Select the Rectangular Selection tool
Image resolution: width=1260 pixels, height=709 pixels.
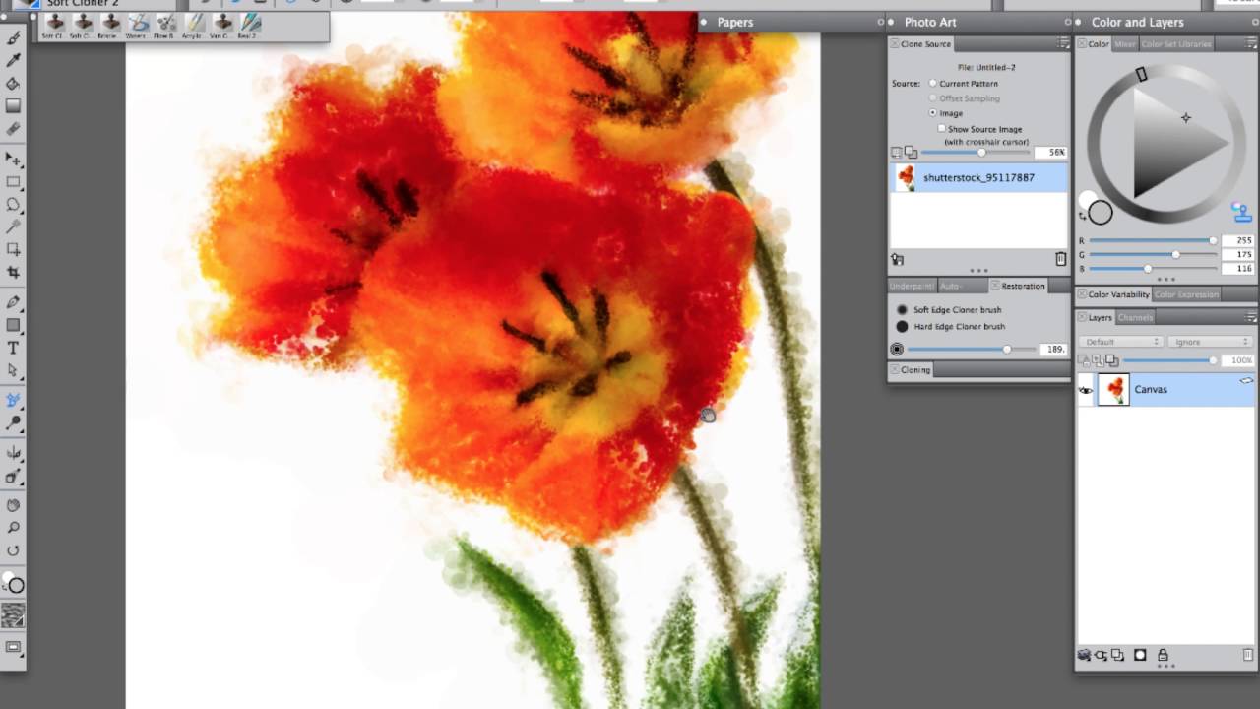[14, 182]
